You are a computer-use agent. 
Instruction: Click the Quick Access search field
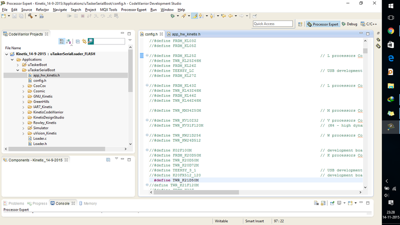pos(273,24)
